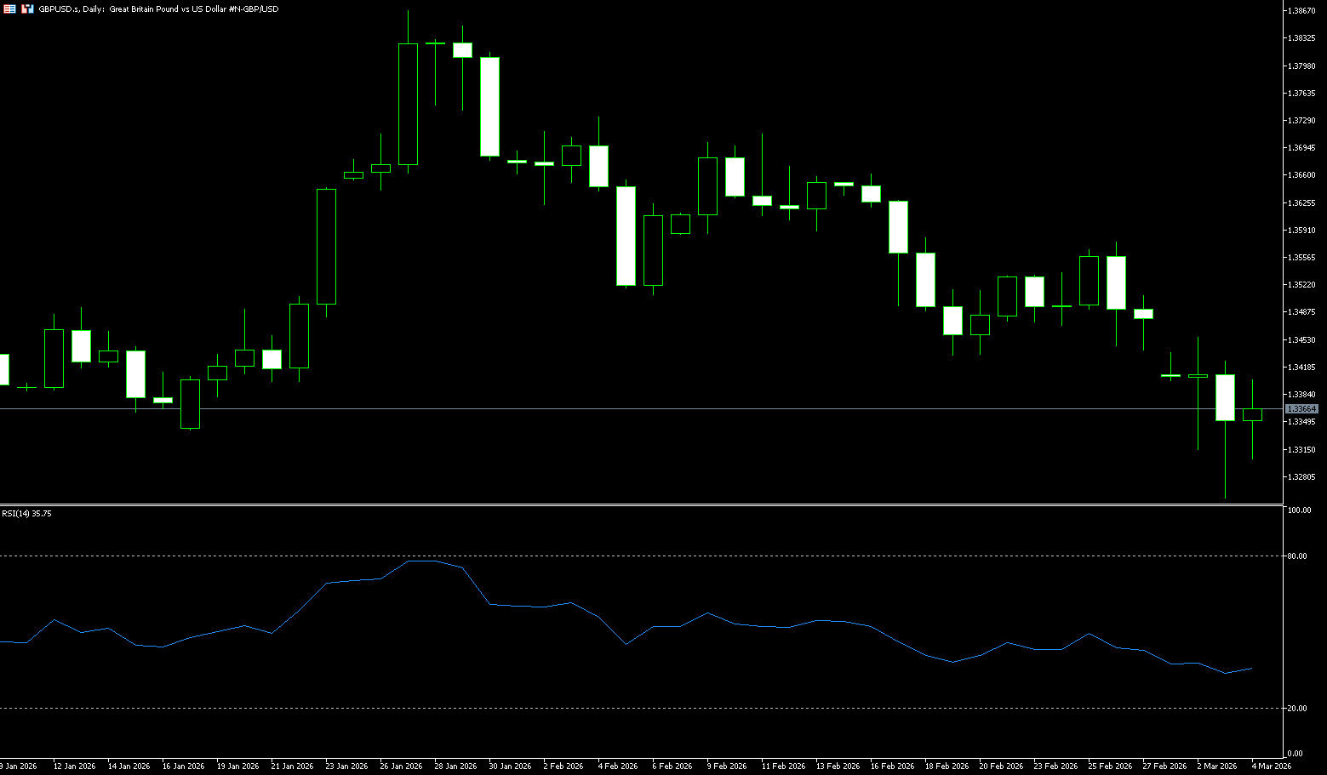The height and width of the screenshot is (775, 1327).
Task: Select the RSI 20.00 scale label
Action: click(1298, 709)
